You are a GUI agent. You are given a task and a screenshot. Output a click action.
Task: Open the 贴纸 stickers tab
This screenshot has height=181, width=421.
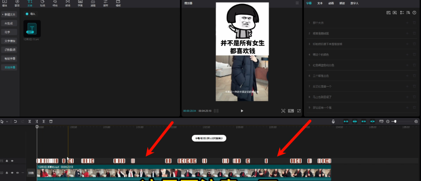(x=42, y=3)
